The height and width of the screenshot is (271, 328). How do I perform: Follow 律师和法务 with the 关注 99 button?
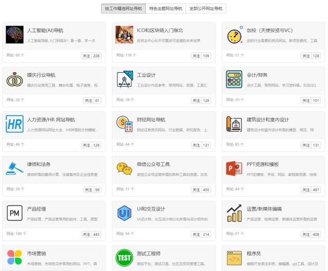tap(92, 190)
